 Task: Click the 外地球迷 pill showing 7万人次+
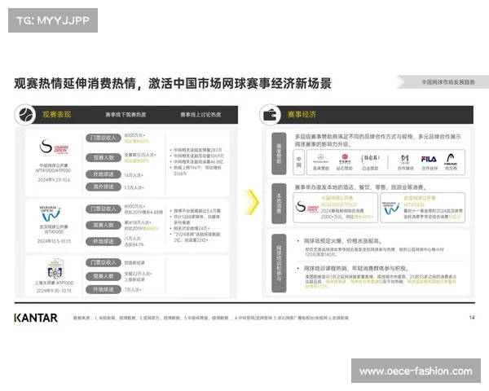[x=104, y=290]
